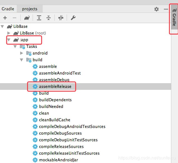Click the android folder icon

point(29,53)
